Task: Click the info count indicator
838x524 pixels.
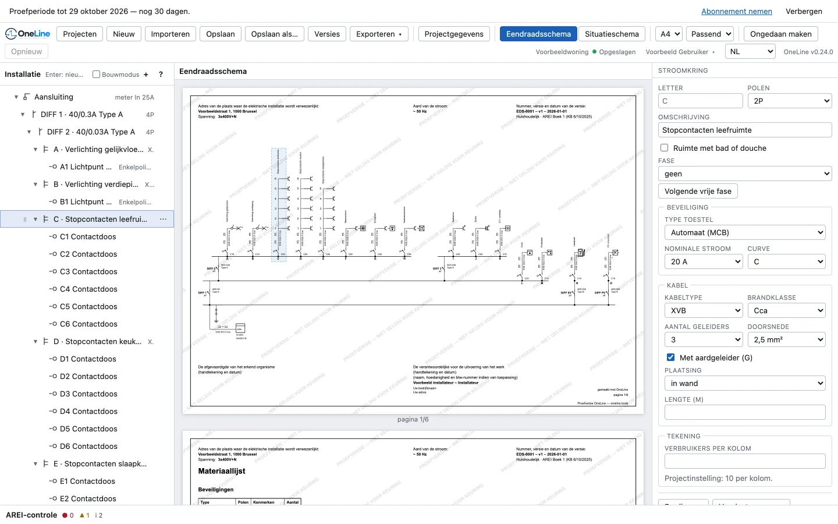Action: pos(99,515)
